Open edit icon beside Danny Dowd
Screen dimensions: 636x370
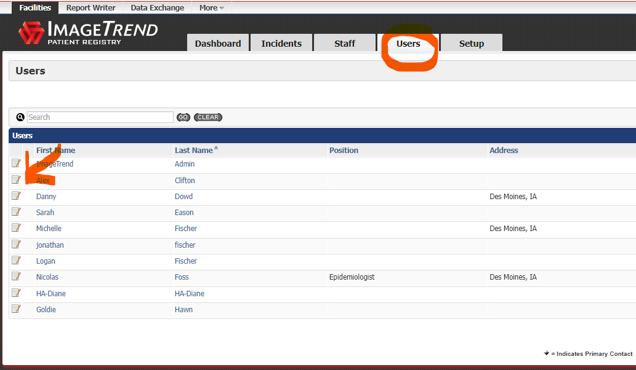coord(16,195)
